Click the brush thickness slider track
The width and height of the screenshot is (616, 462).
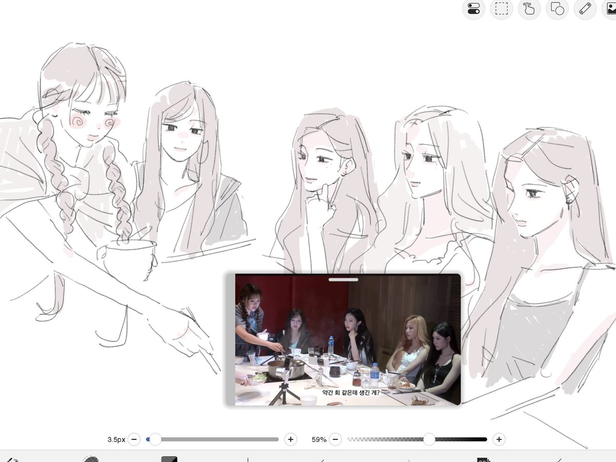pos(213,439)
